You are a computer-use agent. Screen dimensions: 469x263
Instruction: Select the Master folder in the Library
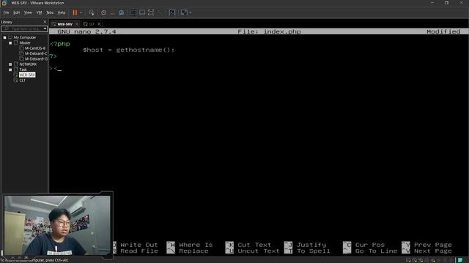(25, 43)
